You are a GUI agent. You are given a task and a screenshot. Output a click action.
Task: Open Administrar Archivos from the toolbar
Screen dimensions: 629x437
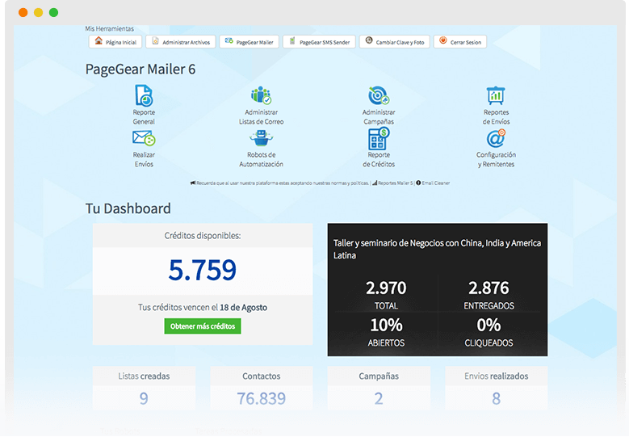(x=182, y=41)
